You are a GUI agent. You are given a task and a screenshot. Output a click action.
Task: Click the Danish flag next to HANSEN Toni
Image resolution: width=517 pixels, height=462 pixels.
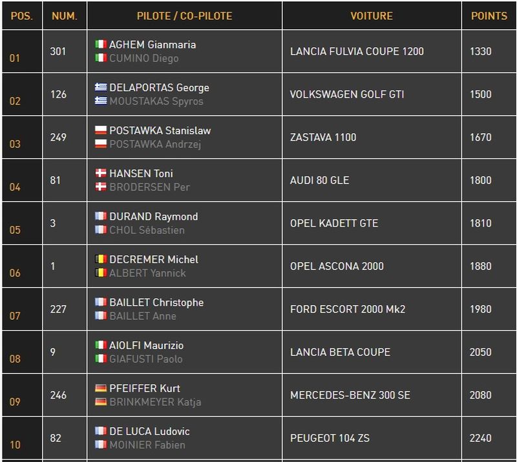100,173
